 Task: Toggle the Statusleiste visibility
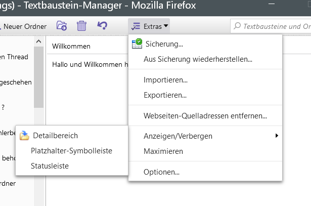tap(50, 166)
